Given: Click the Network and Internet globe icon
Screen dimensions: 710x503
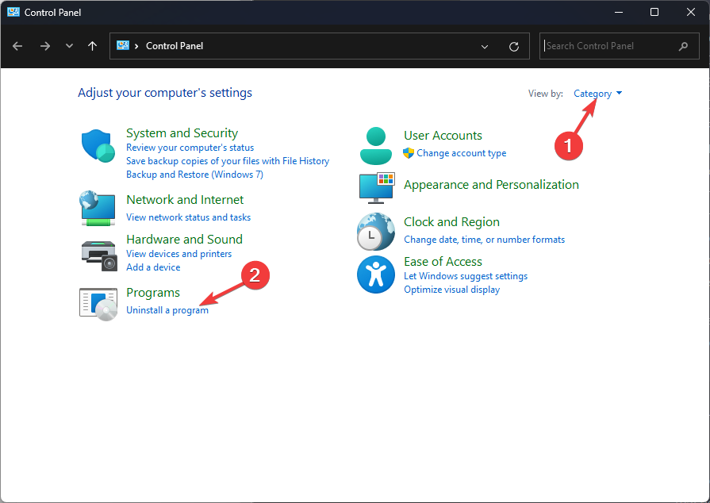Looking at the screenshot, I should (98, 209).
